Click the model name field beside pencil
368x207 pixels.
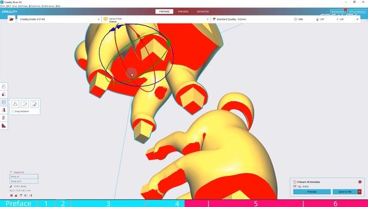click(20, 186)
